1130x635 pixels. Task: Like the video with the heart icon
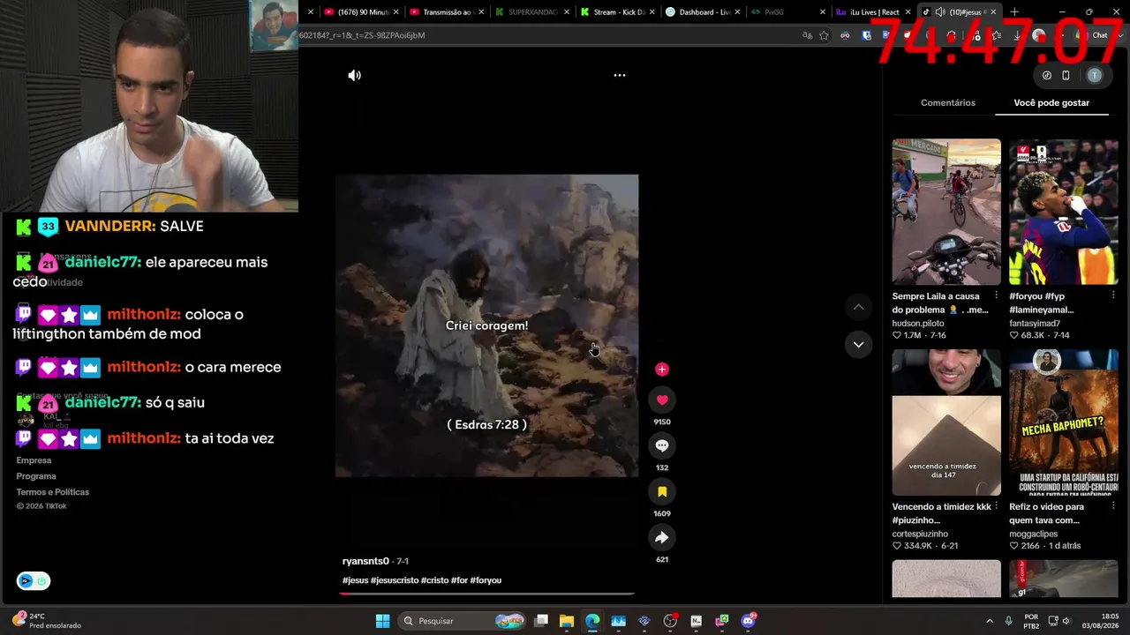coord(662,400)
